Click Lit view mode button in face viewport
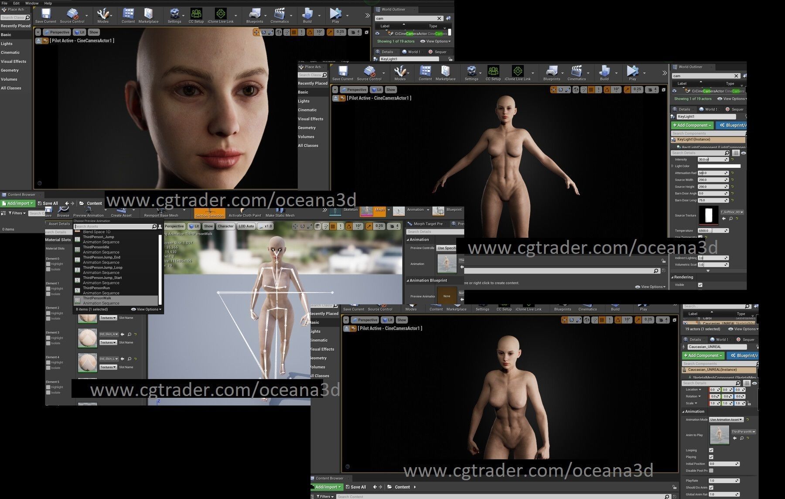 [79, 32]
